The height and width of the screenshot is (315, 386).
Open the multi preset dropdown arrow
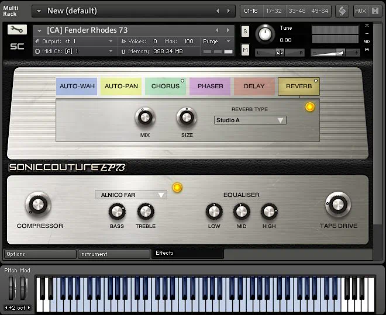39,11
